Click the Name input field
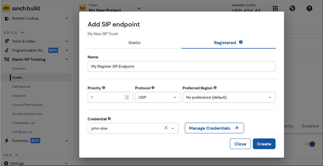Viewport: 323px width, 166px height. click(182, 66)
